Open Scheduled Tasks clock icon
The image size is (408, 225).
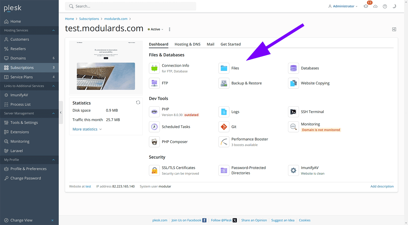tap(154, 127)
